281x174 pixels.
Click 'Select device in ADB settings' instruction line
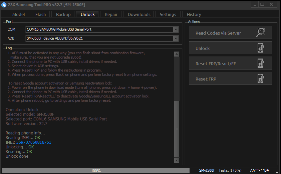(33, 66)
